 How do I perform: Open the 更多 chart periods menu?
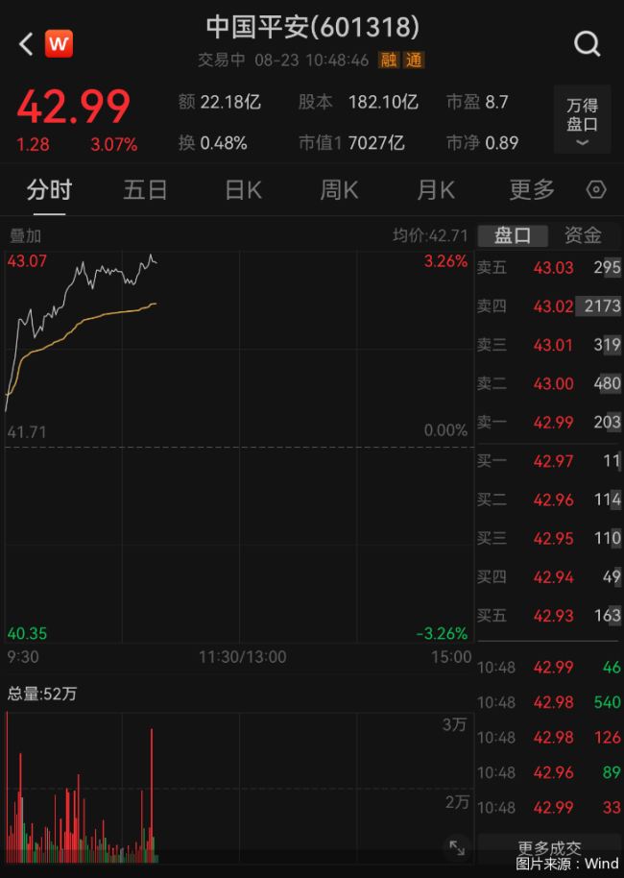pos(532,190)
